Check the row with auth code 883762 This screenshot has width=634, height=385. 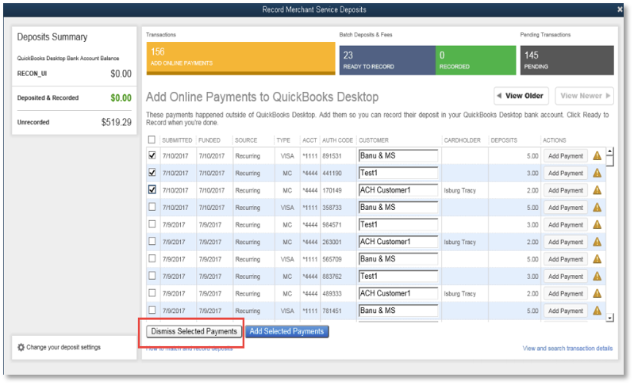point(152,276)
